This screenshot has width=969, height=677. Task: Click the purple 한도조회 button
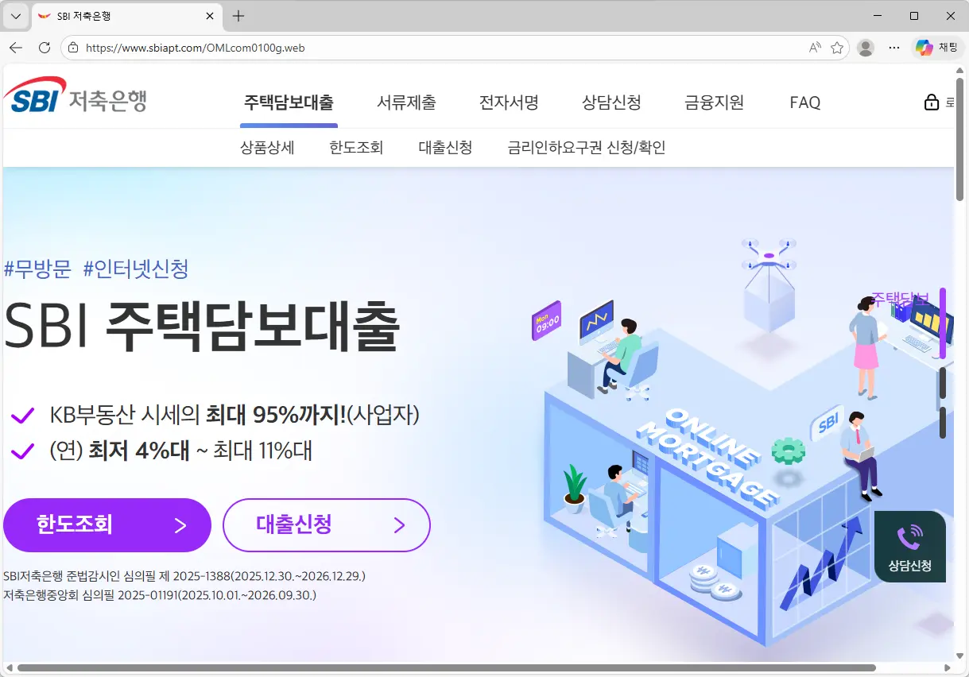tap(107, 525)
